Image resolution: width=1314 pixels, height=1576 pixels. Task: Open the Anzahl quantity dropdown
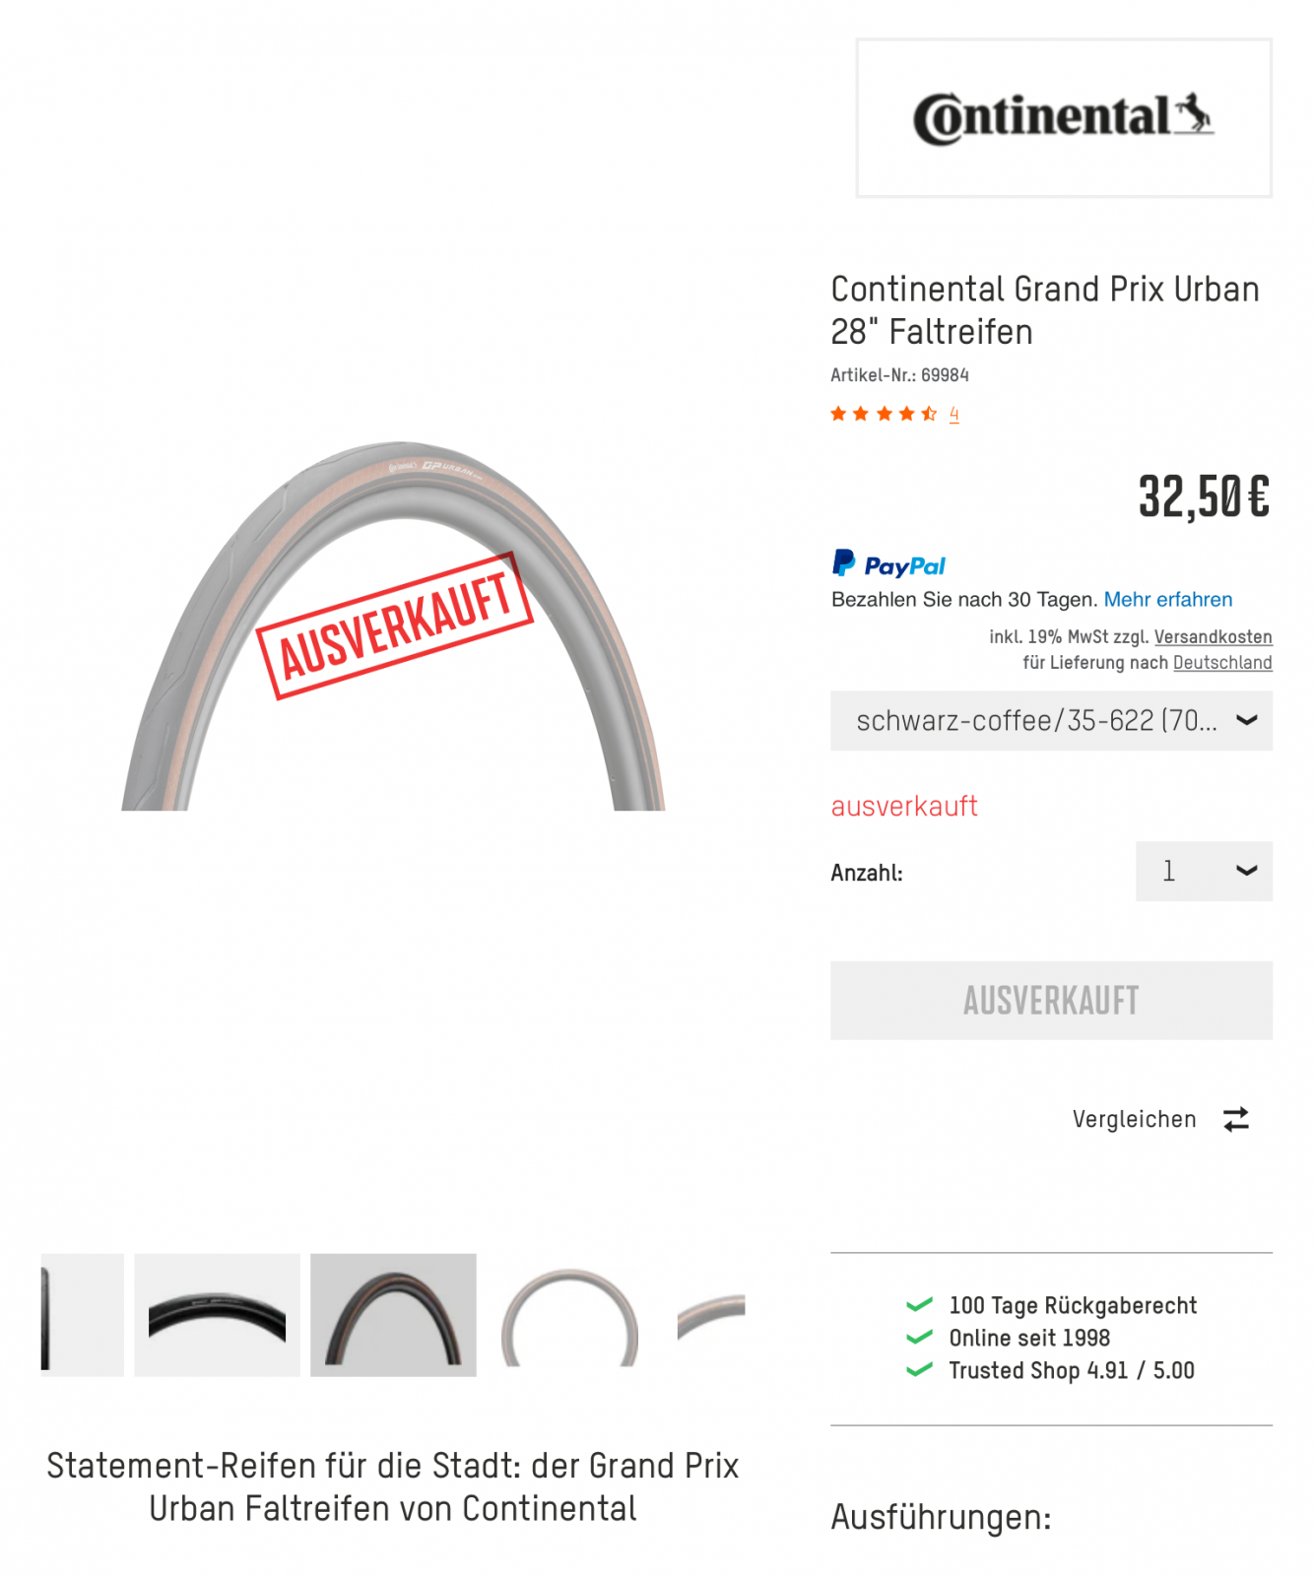(1204, 871)
